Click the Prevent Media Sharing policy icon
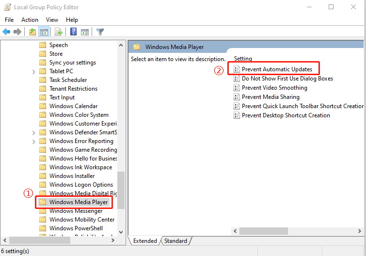The height and width of the screenshot is (256, 366). pyautogui.click(x=237, y=97)
